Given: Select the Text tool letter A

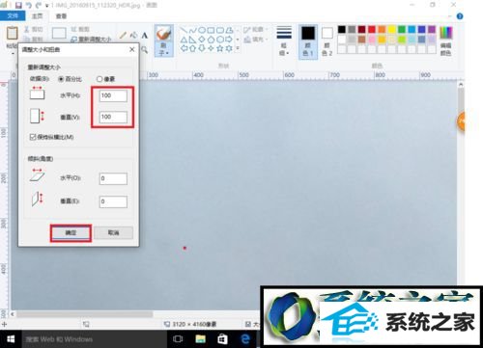Looking at the screenshot, I should click(x=145, y=35).
